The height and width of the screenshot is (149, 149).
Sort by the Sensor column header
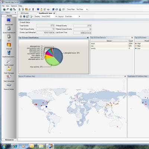pyautogui.click(x=109, y=41)
